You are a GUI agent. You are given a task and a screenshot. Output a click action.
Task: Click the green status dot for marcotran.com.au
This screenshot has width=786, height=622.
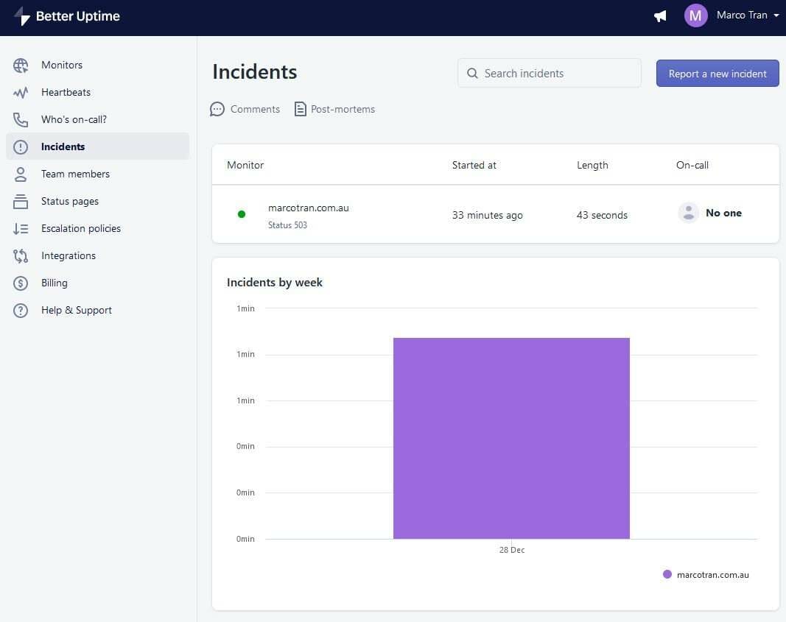[241, 214]
